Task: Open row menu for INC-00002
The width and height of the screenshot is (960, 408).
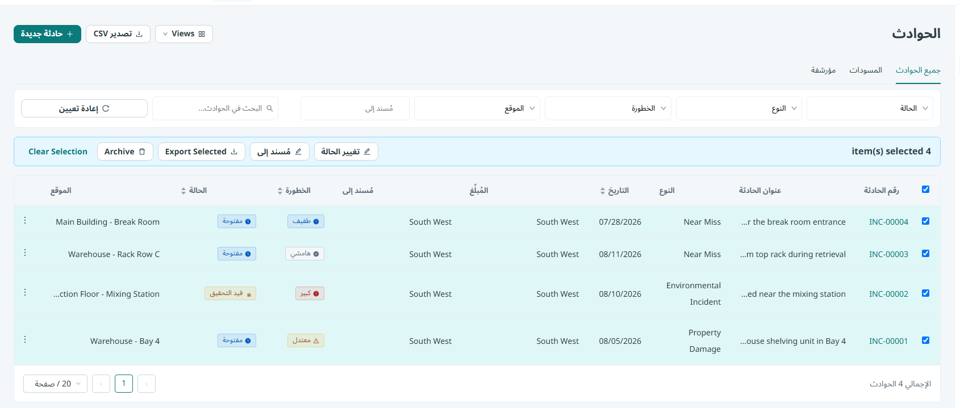Action: tap(25, 292)
